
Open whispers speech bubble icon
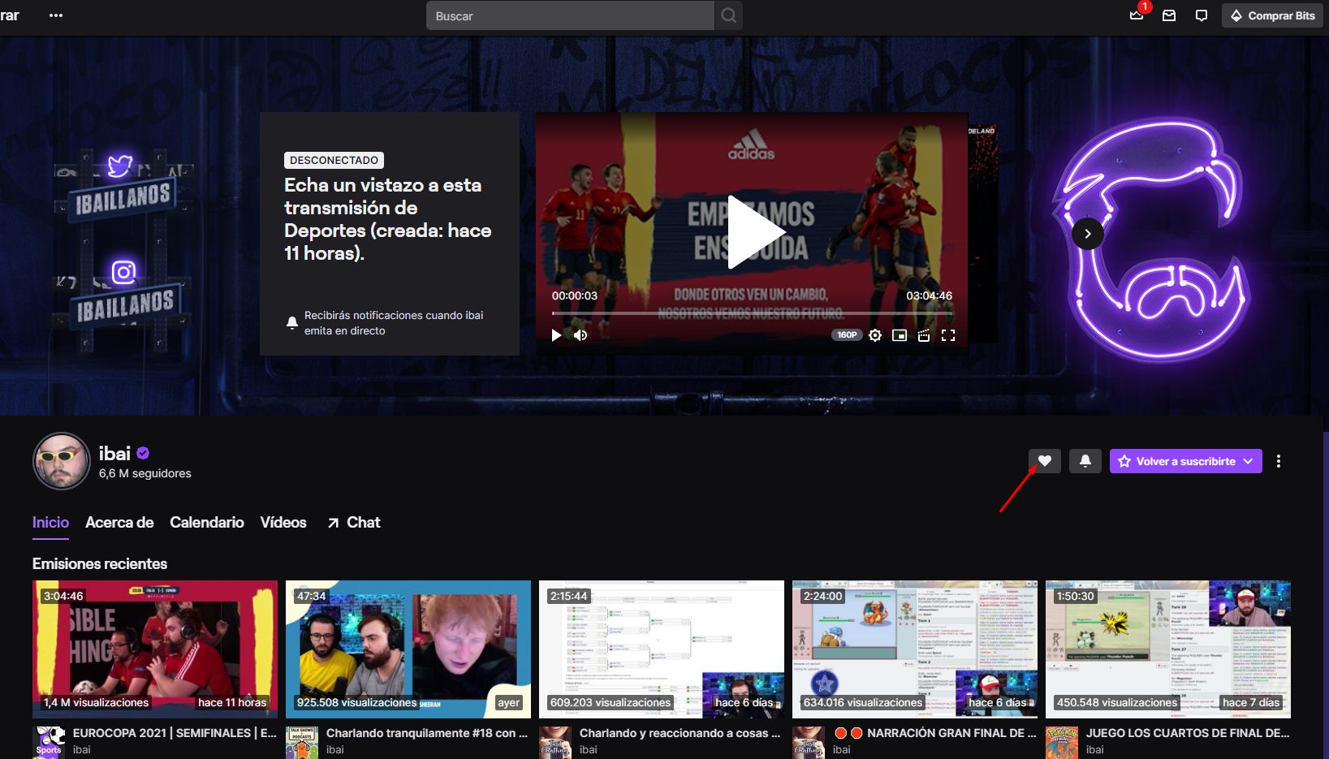pyautogui.click(x=1202, y=15)
